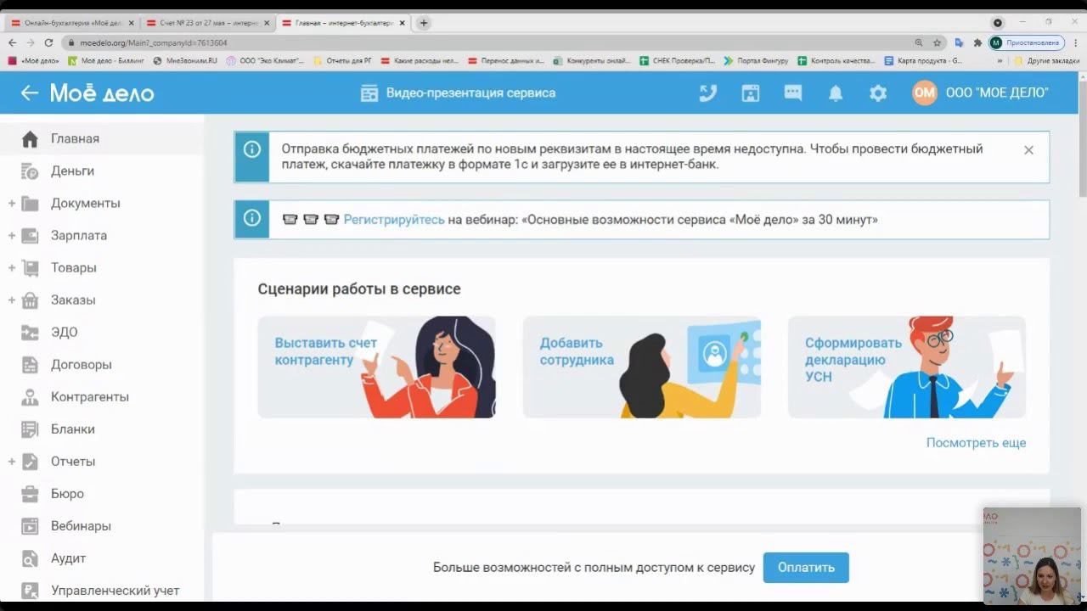
Task: Bookmark this page with star icon
Action: tap(938, 42)
